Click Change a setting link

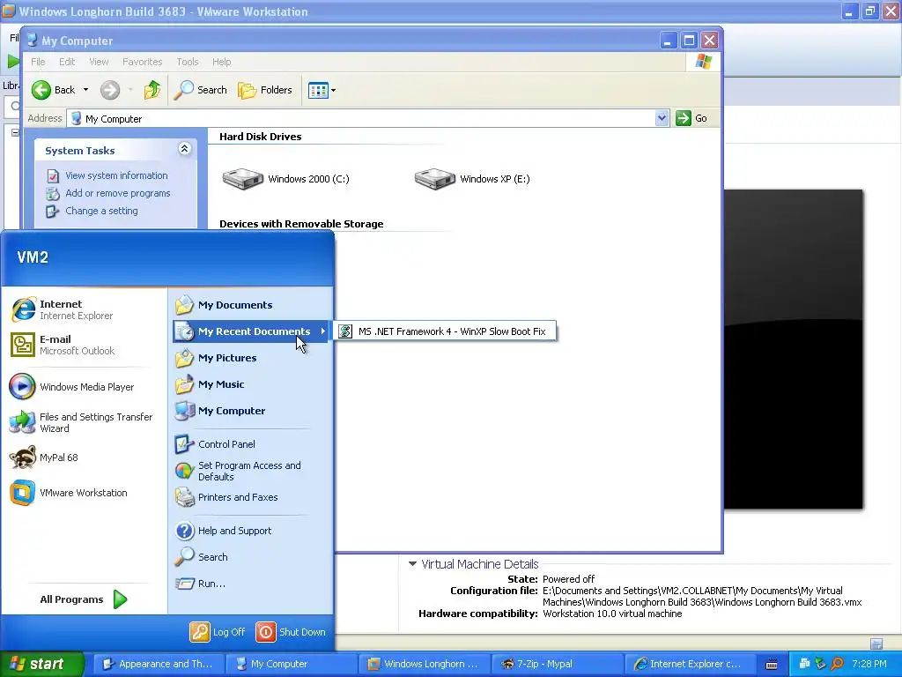101,211
